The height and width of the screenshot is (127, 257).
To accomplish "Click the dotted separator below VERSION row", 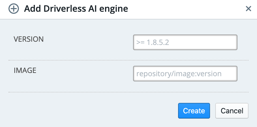I will point(128,60).
